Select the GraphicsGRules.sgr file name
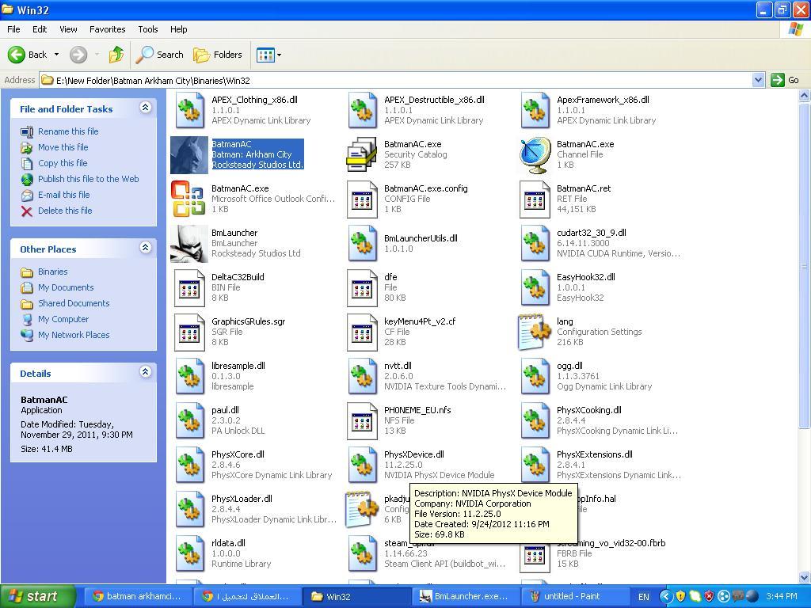The image size is (811, 608). tap(248, 321)
